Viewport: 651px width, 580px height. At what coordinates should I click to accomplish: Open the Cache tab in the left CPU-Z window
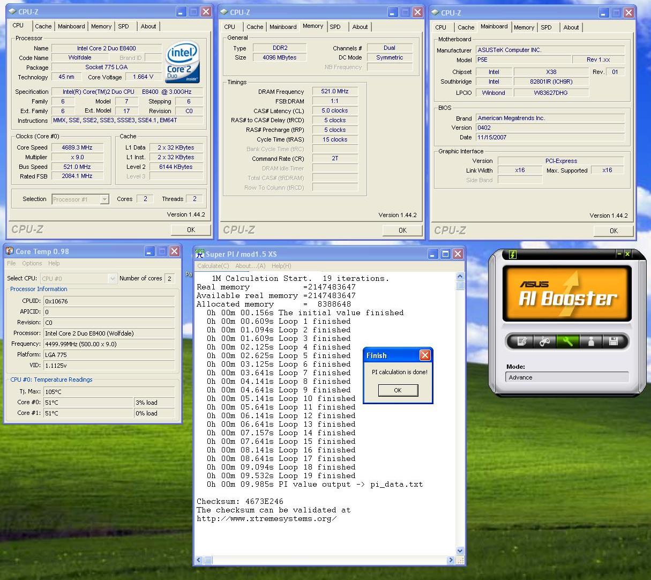point(43,26)
